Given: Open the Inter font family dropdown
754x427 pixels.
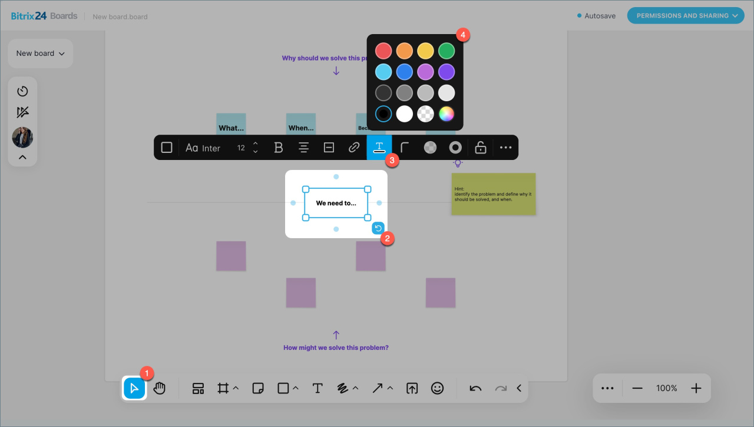Looking at the screenshot, I should point(203,148).
